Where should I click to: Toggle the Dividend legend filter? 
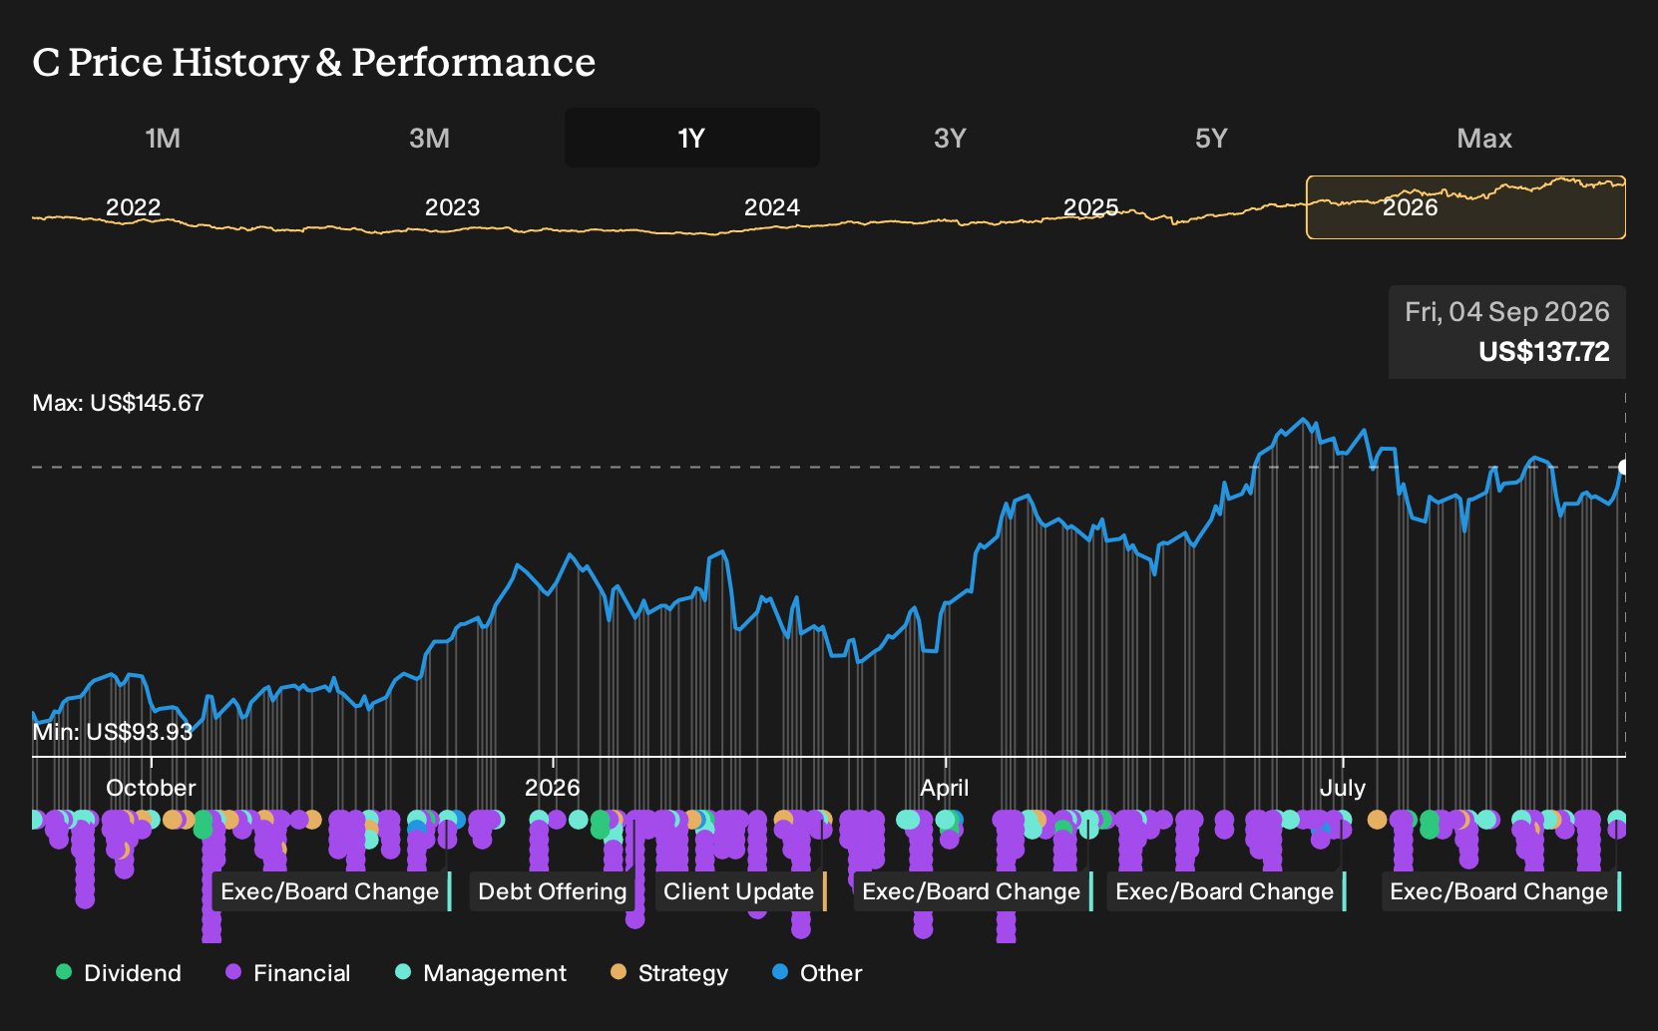pyautogui.click(x=119, y=973)
